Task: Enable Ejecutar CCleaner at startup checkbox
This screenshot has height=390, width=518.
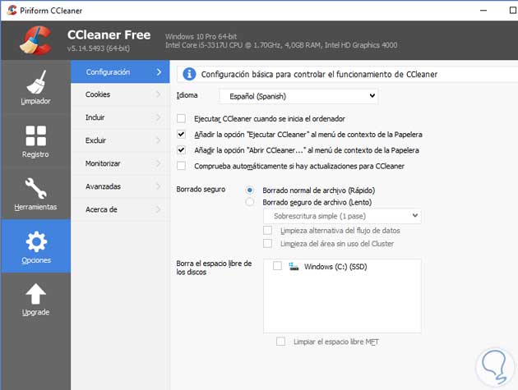Action: click(181, 119)
